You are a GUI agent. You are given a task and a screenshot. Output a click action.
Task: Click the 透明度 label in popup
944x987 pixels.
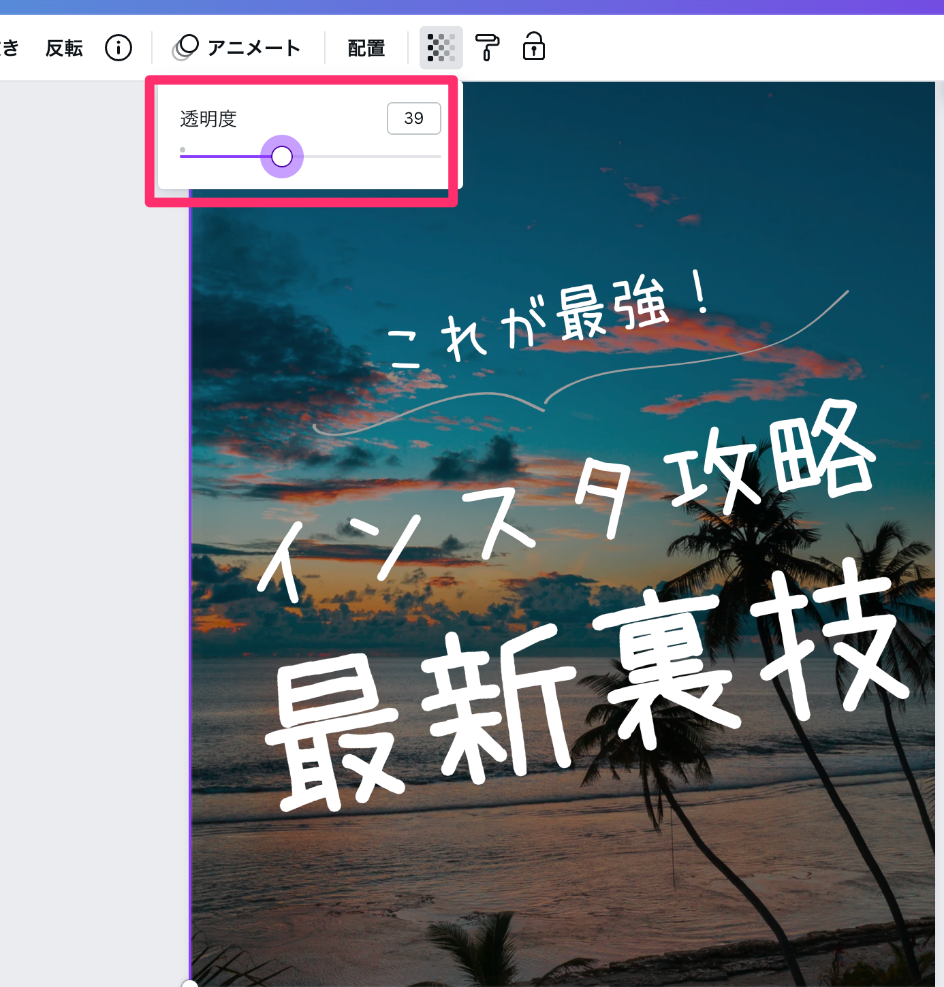pyautogui.click(x=208, y=119)
